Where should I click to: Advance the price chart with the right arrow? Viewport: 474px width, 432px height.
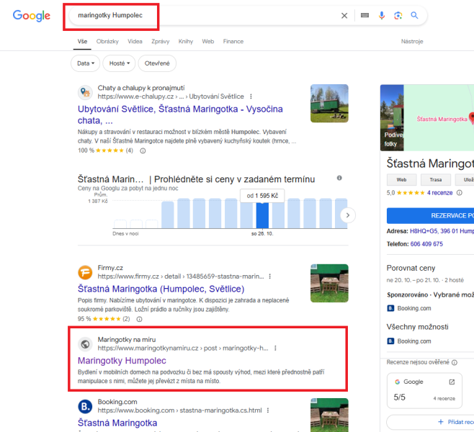pyautogui.click(x=348, y=215)
